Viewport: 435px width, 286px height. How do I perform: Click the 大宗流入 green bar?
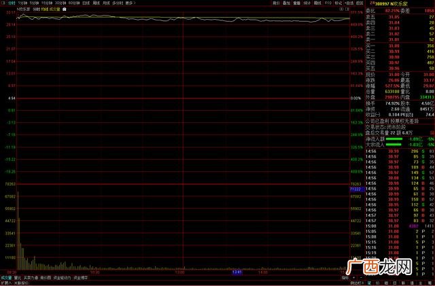point(394,145)
